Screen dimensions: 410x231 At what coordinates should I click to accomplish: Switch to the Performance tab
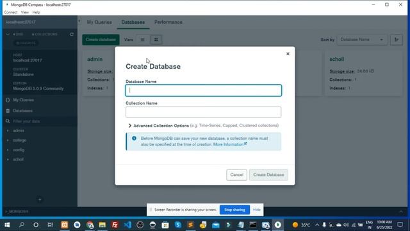pos(168,22)
